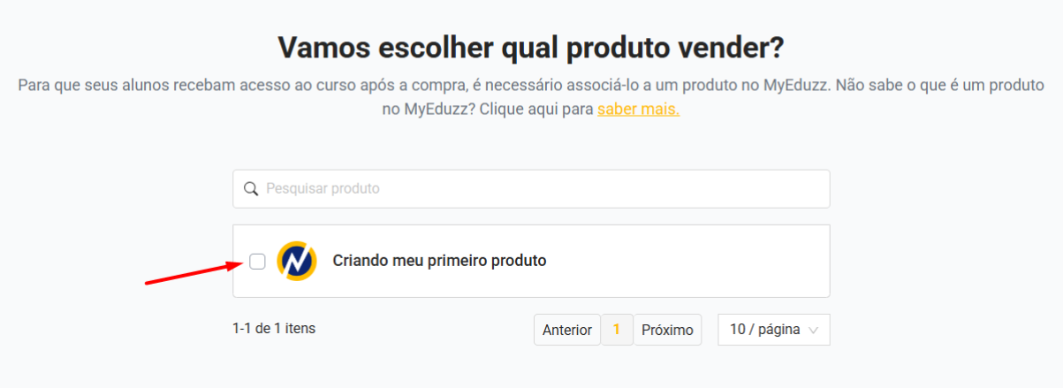Go to page 1 in pagination
This screenshot has height=388, width=1063.
click(617, 330)
